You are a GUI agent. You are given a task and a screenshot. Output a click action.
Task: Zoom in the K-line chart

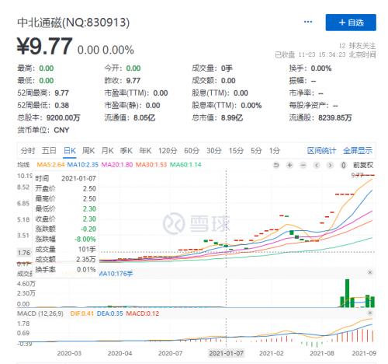tap(289, 165)
